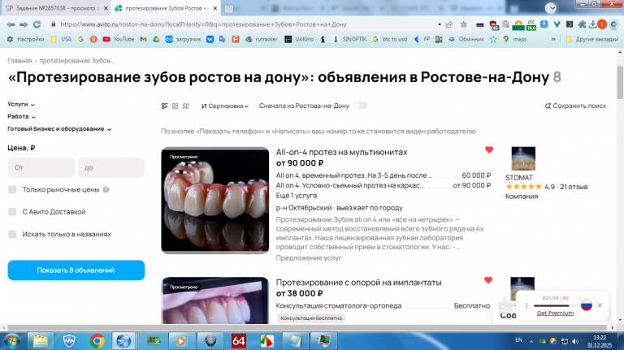Viewport: 624px width, 350px height.
Task: Switch to list view of ads
Action: pyautogui.click(x=165, y=106)
